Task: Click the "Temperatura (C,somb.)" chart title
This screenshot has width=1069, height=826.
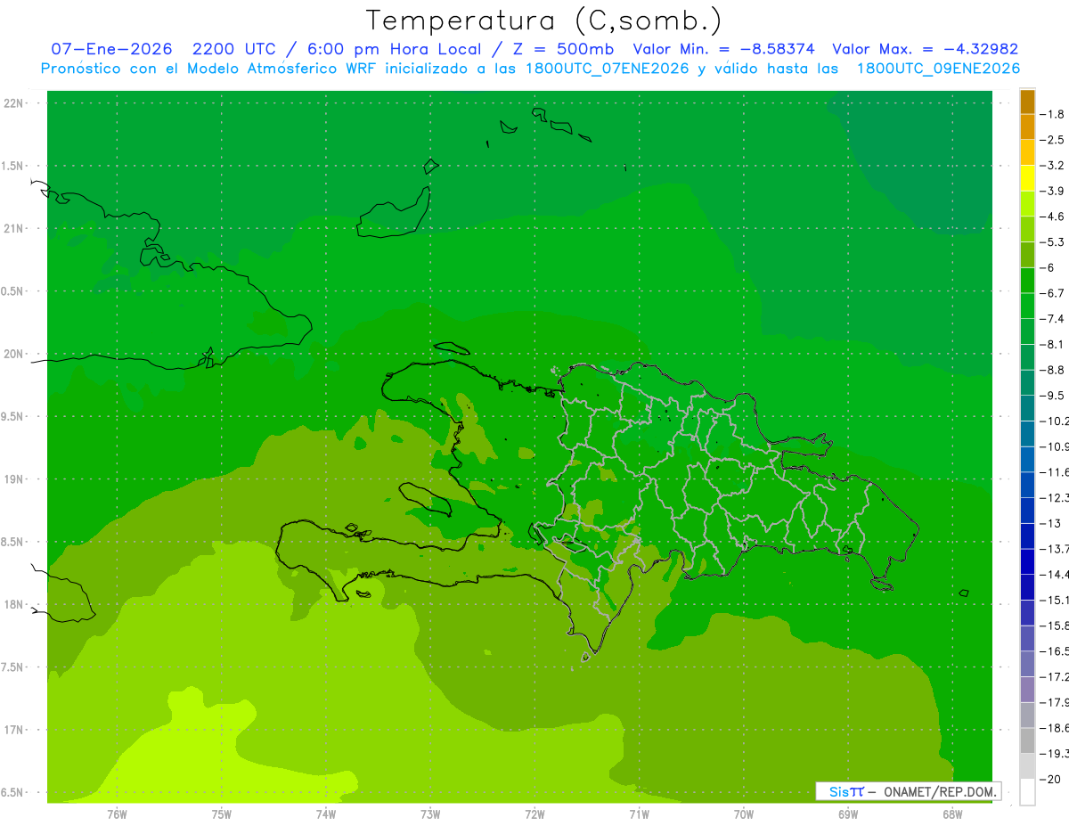Action: click(544, 20)
